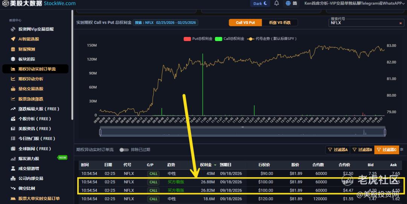The width and height of the screenshot is (407, 204).
Task: Click the sidebar vertical scrollbar
Action: coord(72,65)
